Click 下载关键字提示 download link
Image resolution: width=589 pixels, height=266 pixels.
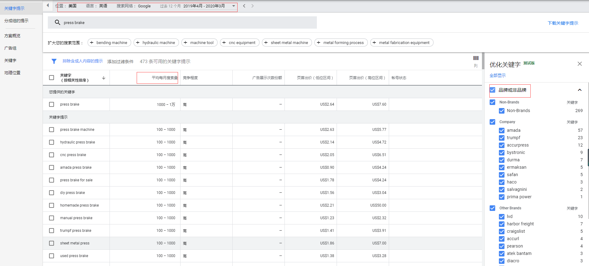tap(563, 23)
